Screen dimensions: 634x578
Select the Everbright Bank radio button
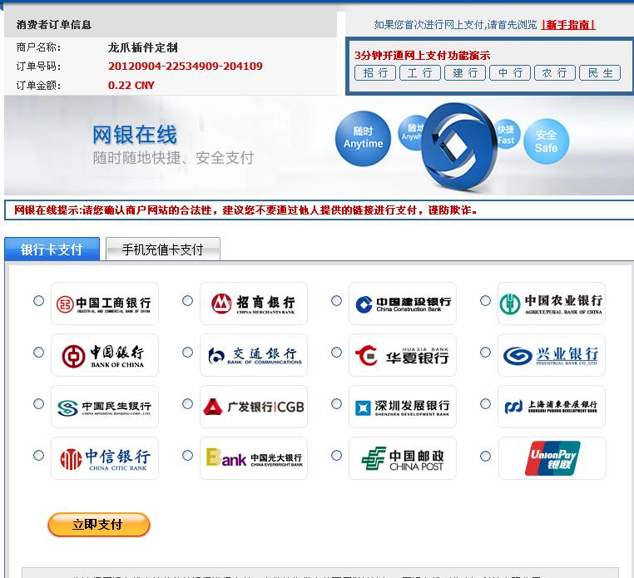point(187,456)
